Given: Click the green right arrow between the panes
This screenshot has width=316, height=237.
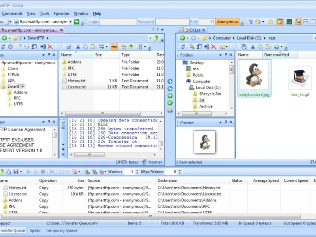Looking at the screenshot, I should pyautogui.click(x=170, y=96).
